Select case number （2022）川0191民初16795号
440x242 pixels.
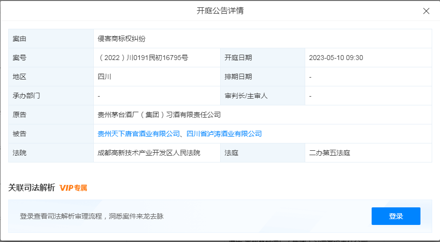point(143,58)
